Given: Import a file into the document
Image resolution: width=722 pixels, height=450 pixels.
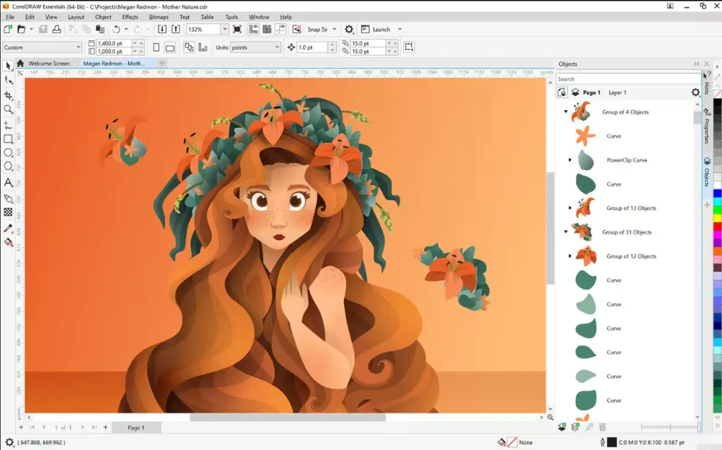Looking at the screenshot, I should coord(162,29).
